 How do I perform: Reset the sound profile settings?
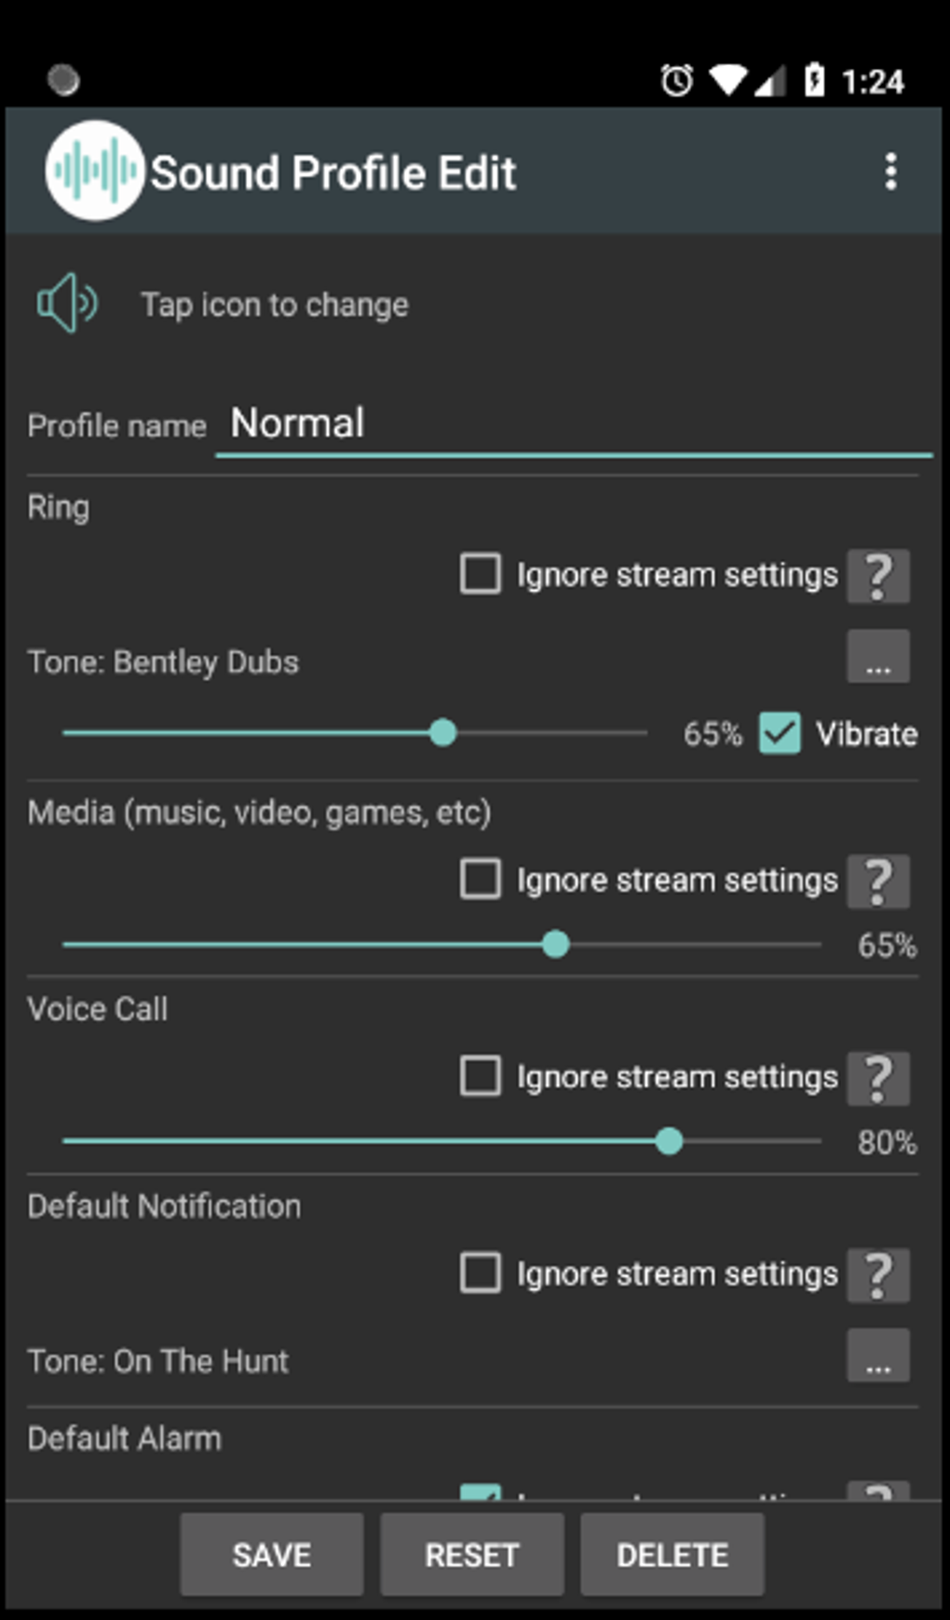(471, 1554)
